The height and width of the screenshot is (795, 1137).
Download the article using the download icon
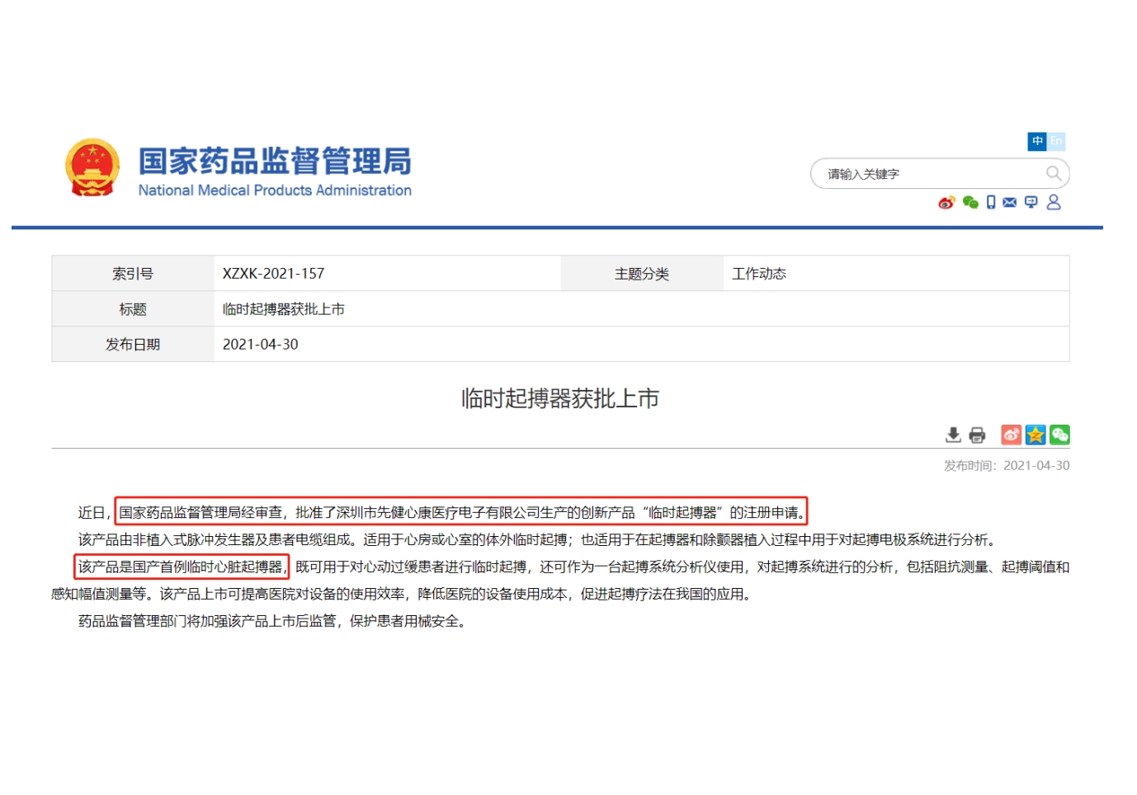[953, 435]
